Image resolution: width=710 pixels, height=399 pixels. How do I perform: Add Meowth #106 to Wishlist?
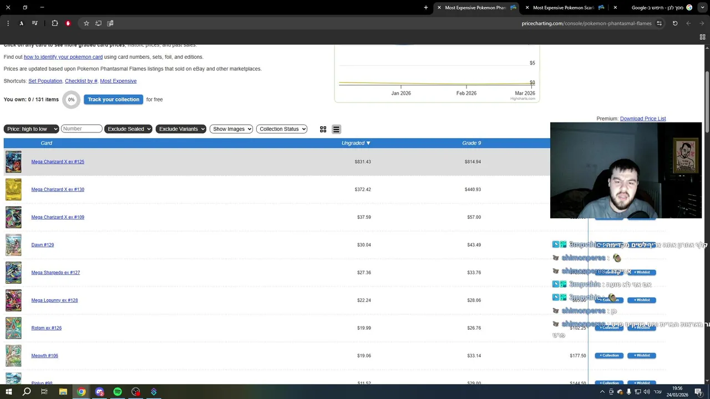(642, 356)
